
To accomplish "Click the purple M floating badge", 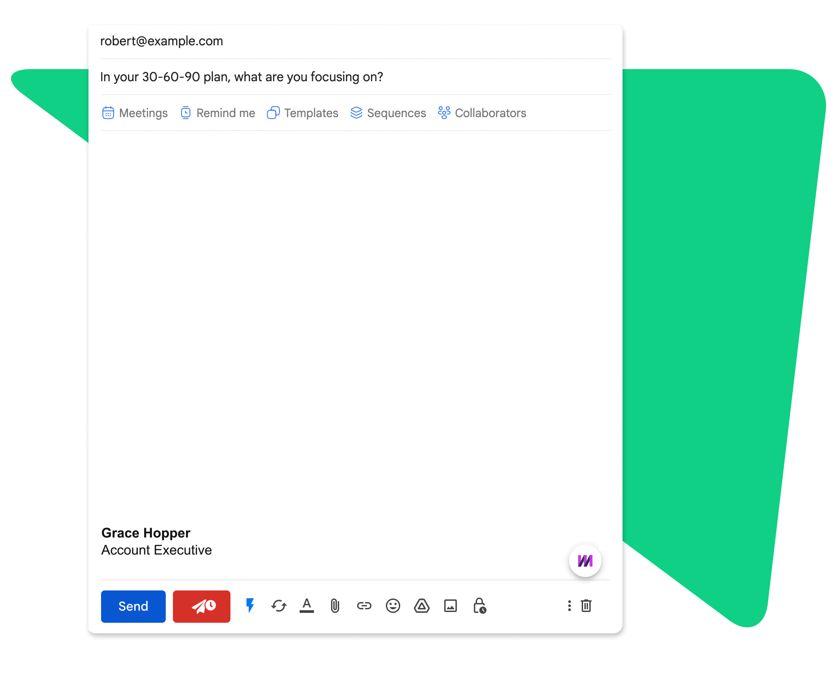I will 585,561.
